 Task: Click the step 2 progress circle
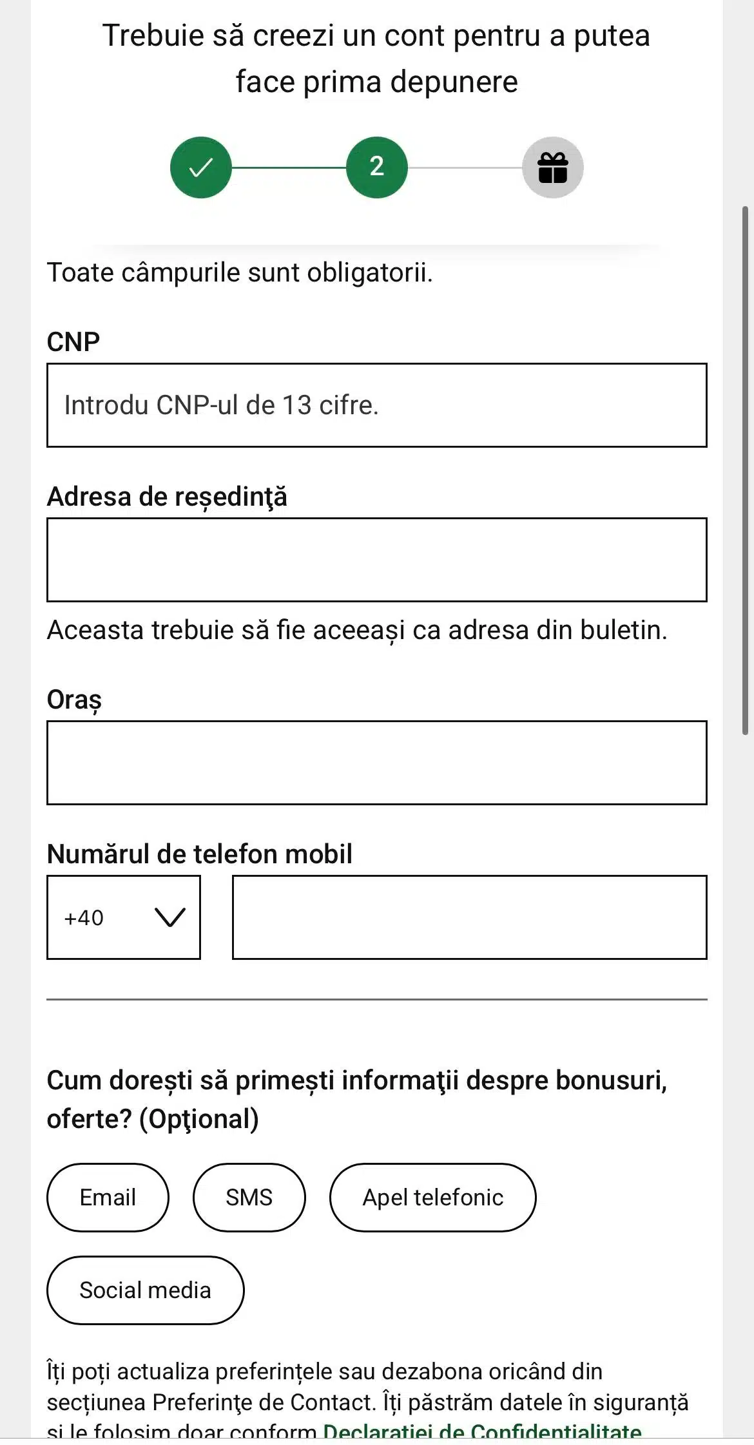377,167
